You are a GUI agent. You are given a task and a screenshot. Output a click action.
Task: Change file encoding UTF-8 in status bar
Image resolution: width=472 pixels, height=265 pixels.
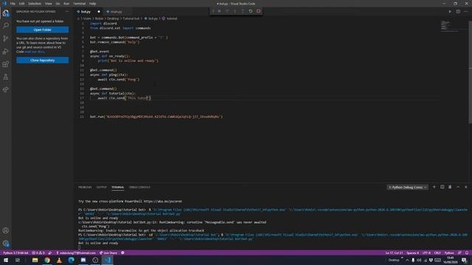426,253
